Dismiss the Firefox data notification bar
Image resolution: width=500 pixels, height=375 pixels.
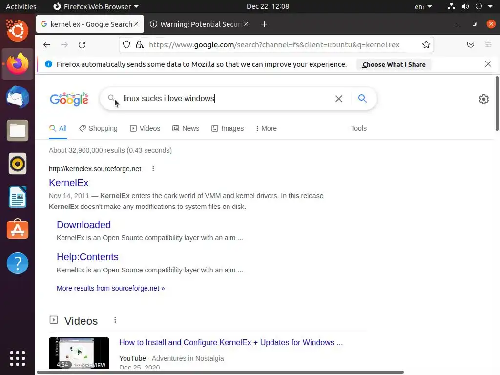pos(488,64)
